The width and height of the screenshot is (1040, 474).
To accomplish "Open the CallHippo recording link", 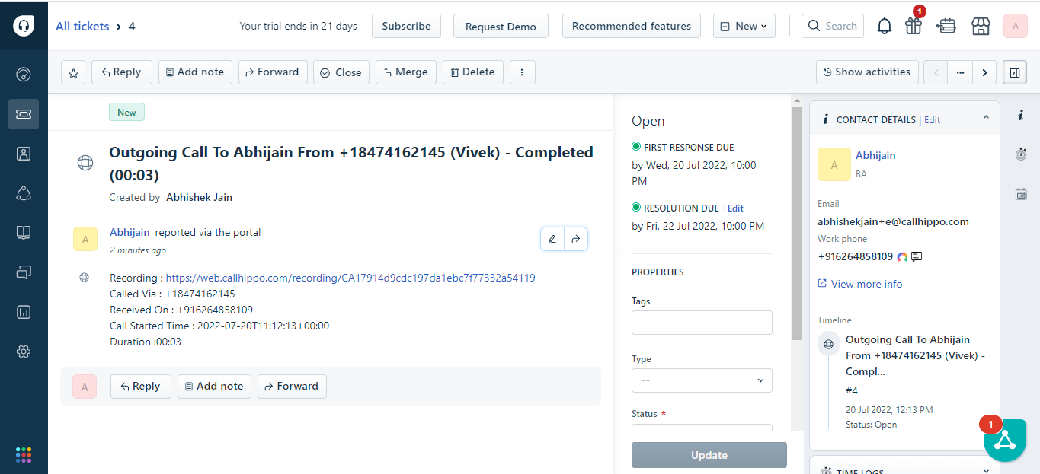I will tap(350, 278).
